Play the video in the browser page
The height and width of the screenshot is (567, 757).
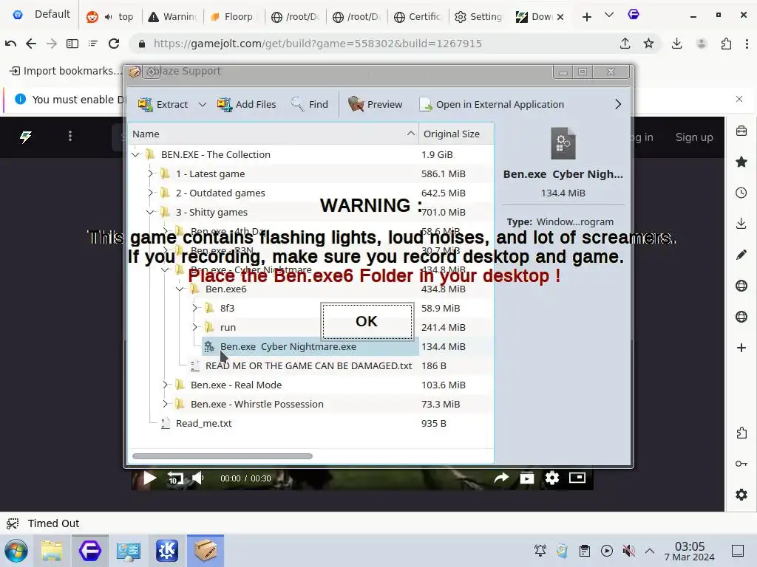[x=149, y=478]
